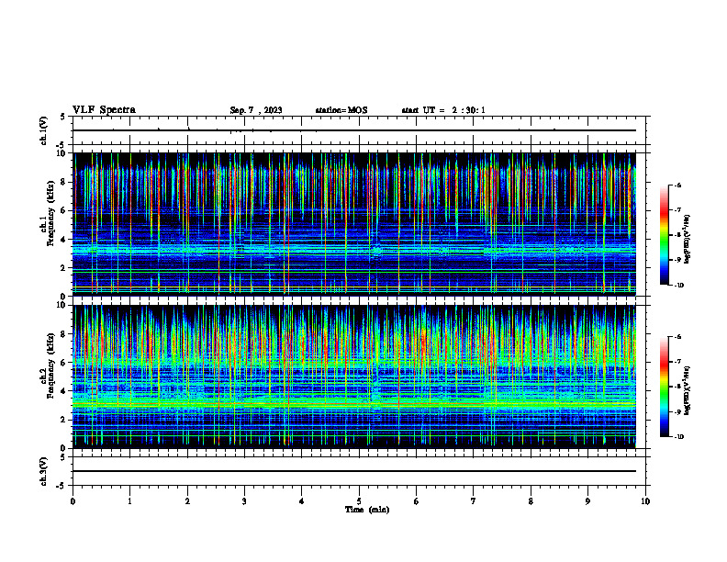Click the ch.1 voltage waveform trace
This screenshot has width=727, height=562.
(354, 130)
